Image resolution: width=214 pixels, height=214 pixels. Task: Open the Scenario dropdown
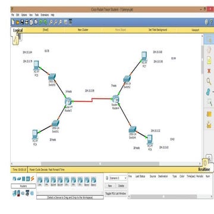[118, 178]
